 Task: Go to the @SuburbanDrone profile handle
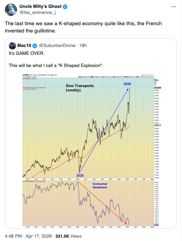(x=58, y=45)
